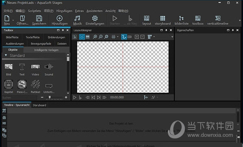Select the Bildeffekte tab
Screen dimensions: 243x147
12,37
